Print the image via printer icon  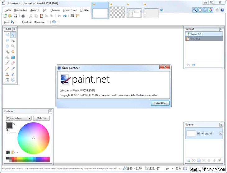click(23, 16)
